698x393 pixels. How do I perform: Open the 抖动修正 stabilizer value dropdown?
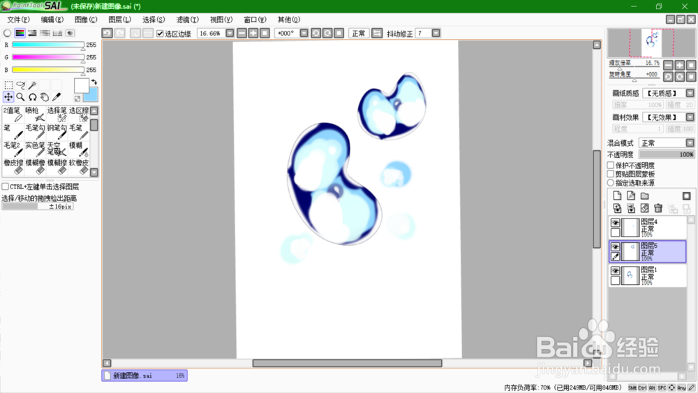coord(436,33)
